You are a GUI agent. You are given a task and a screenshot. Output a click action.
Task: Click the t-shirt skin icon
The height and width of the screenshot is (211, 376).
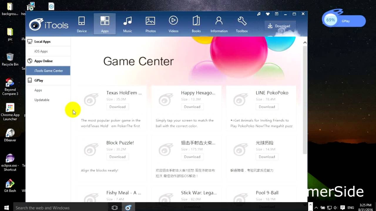268,14
